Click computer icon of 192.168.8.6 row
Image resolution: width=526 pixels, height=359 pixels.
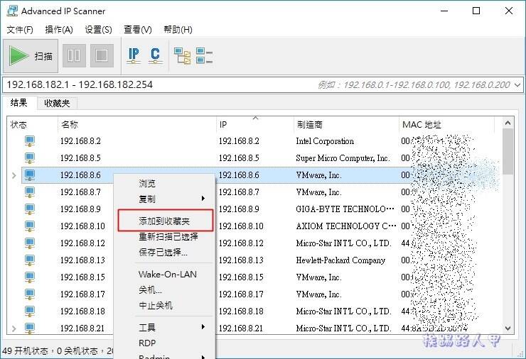click(x=30, y=175)
